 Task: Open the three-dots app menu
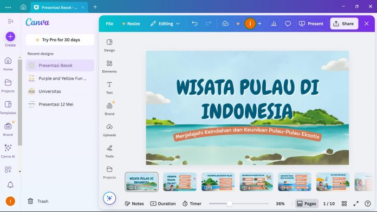tap(8, 7)
